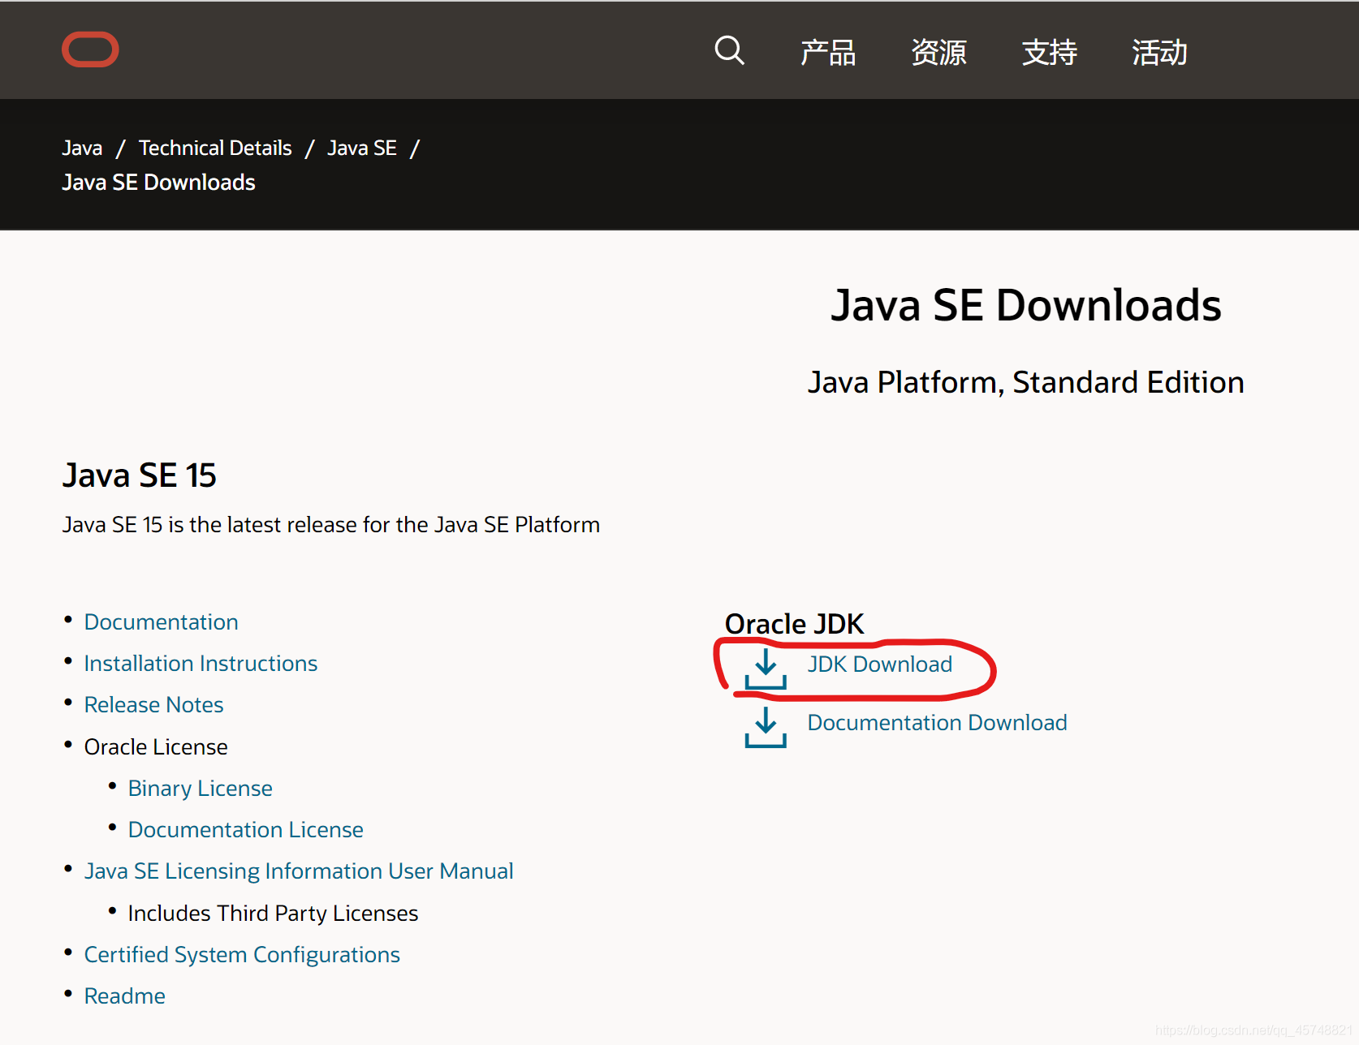Go to Java breadcrumb link
Viewport: 1359px width, 1045px height.
pyautogui.click(x=82, y=148)
